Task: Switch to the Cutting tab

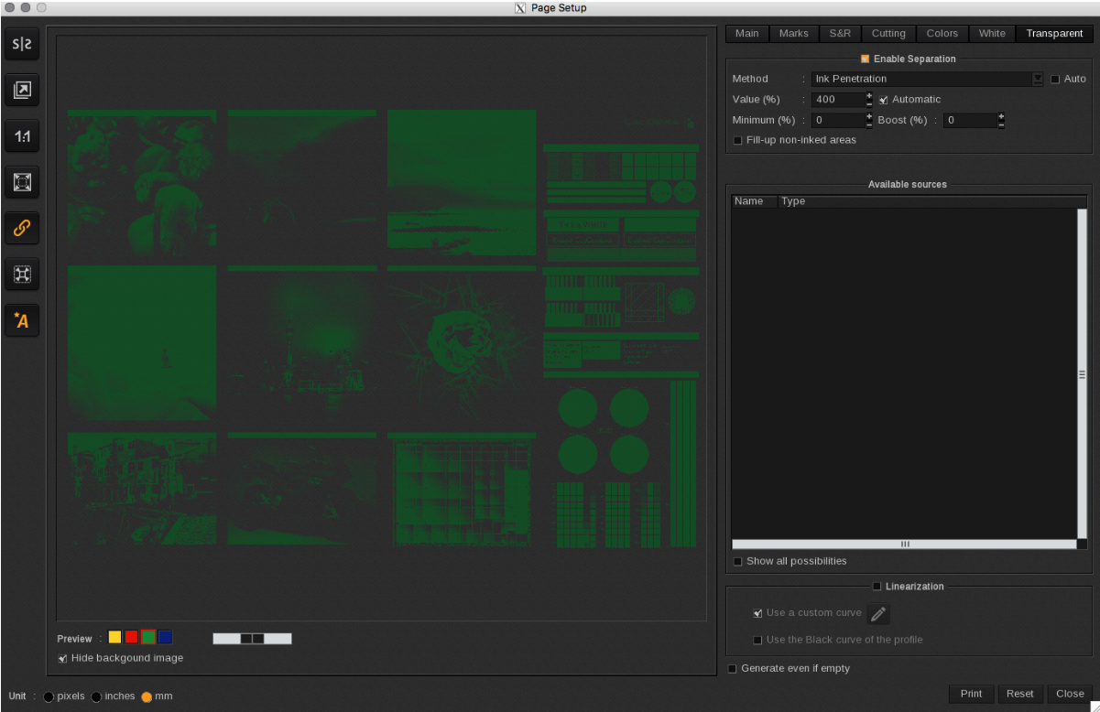Action: [x=888, y=34]
